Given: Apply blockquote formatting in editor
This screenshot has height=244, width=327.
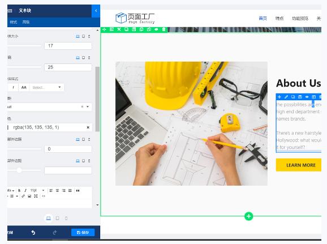Looking at the screenshot, I should point(78,190).
